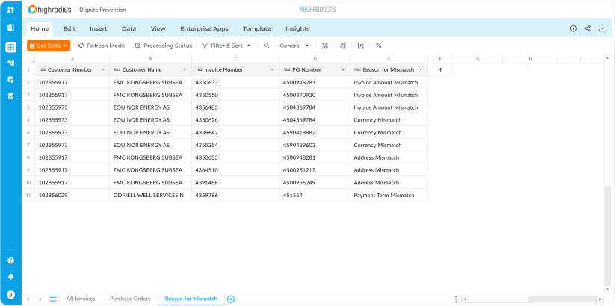Open Reason for Mismatch column dropdown

[x=421, y=69]
